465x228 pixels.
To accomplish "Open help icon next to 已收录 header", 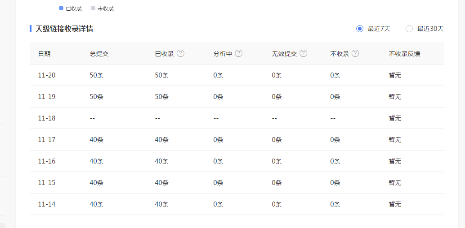I will tap(181, 53).
